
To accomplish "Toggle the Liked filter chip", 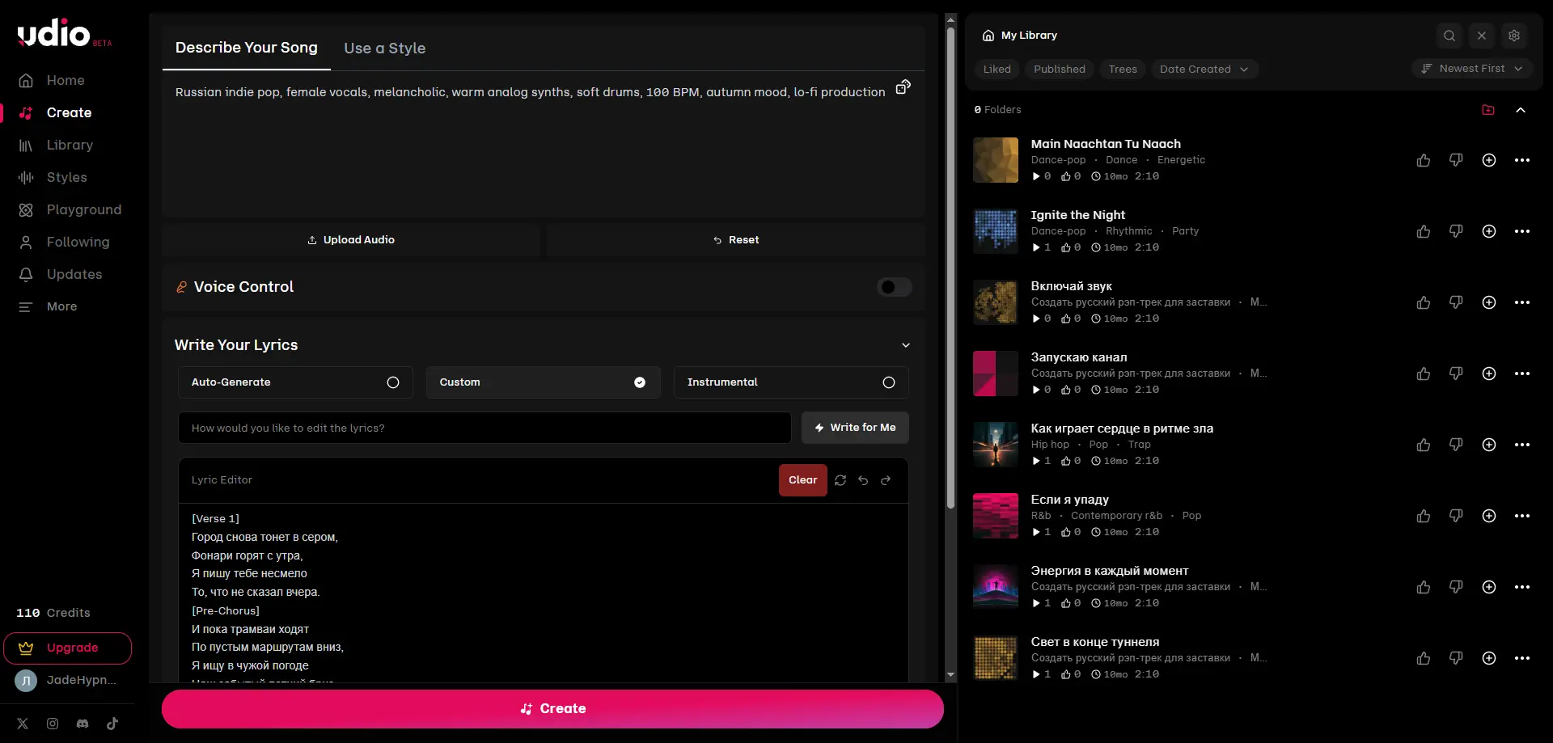I will pos(997,70).
